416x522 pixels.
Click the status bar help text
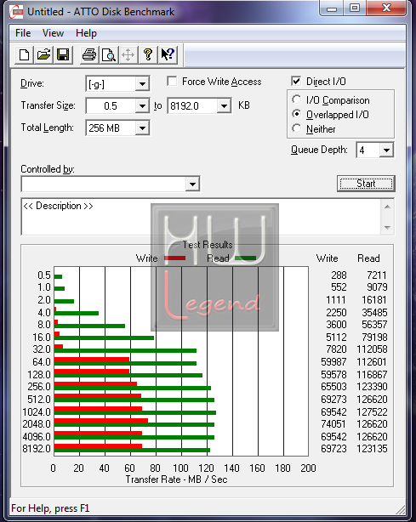coord(50,508)
